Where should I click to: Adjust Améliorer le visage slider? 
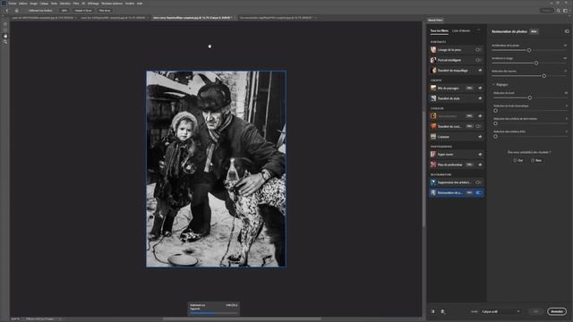pyautogui.click(x=536, y=63)
